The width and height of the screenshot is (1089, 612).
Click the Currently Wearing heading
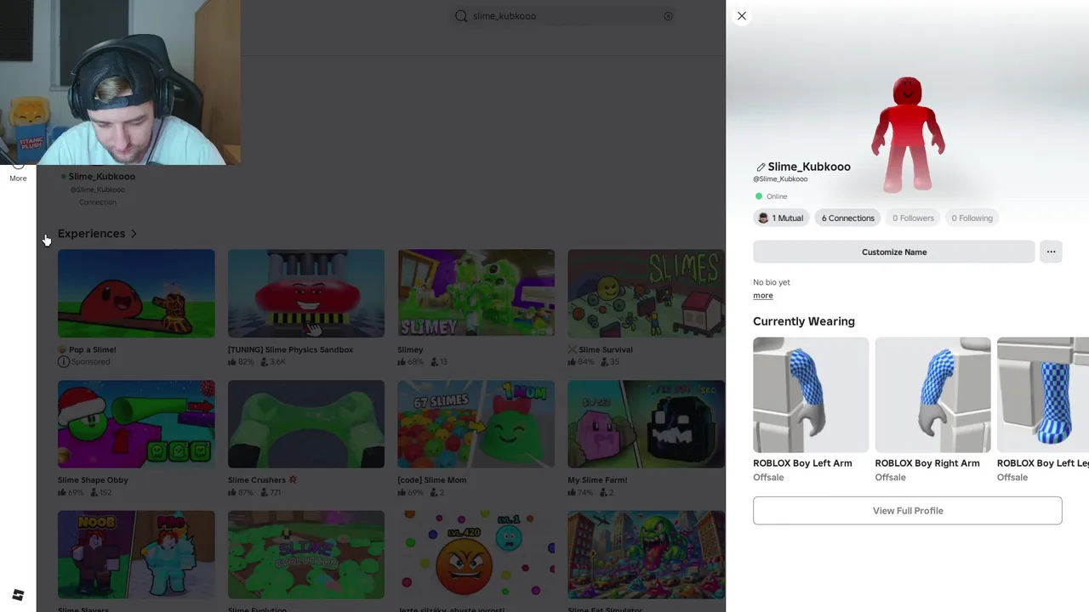[804, 321]
